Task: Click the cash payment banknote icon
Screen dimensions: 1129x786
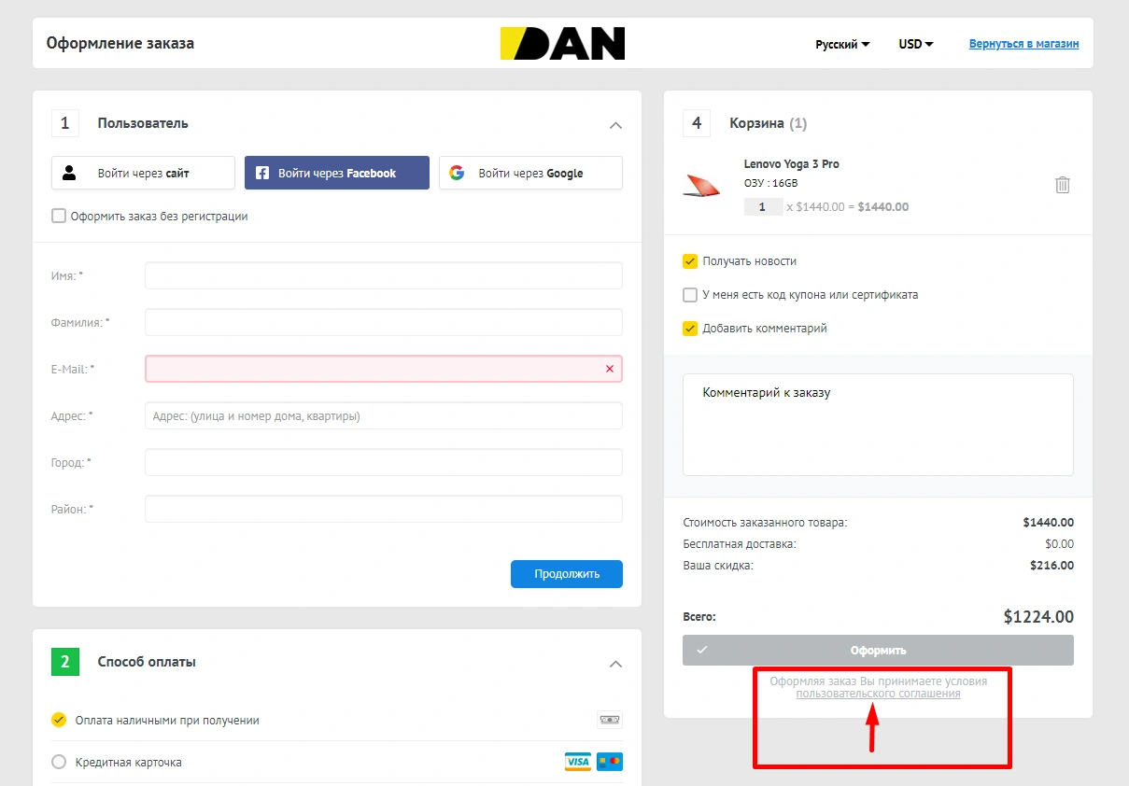Action: click(609, 720)
